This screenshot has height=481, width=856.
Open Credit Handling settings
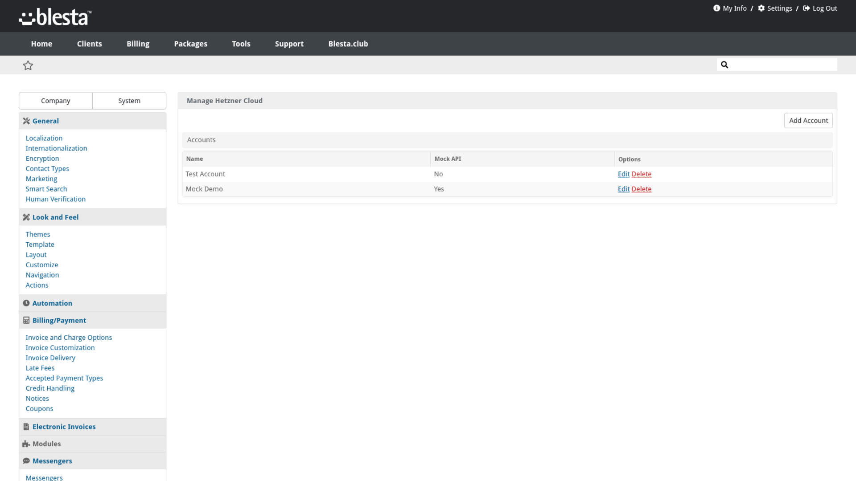50,388
